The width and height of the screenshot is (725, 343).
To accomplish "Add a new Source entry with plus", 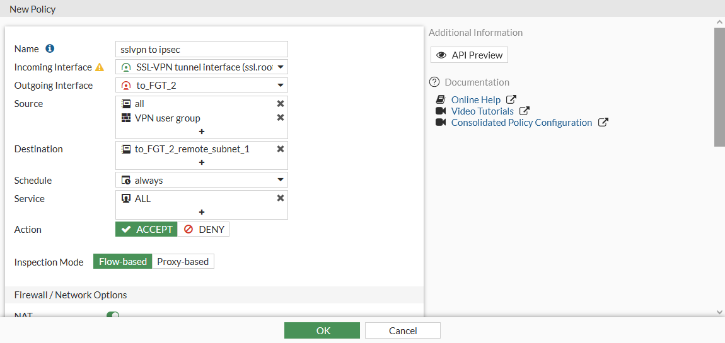I will [x=202, y=132].
